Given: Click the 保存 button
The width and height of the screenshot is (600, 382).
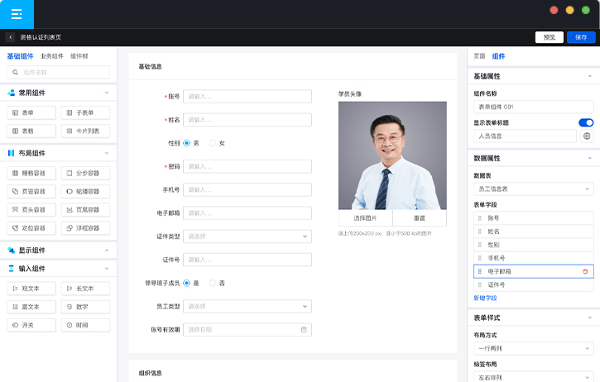Looking at the screenshot, I should [580, 37].
